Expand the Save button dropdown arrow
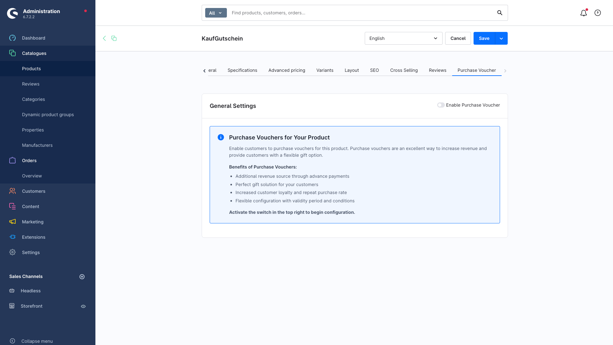 501,38
